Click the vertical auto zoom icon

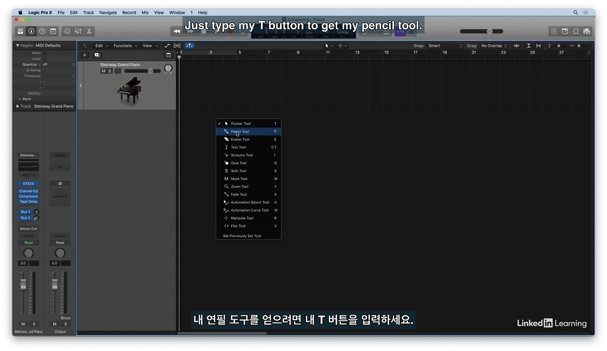[x=529, y=46]
